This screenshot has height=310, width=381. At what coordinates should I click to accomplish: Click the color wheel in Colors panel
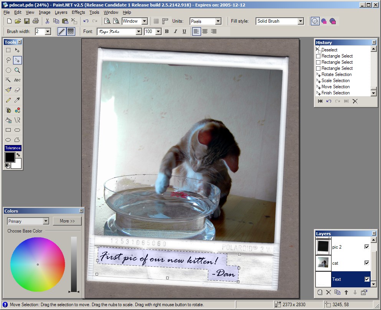click(x=38, y=264)
